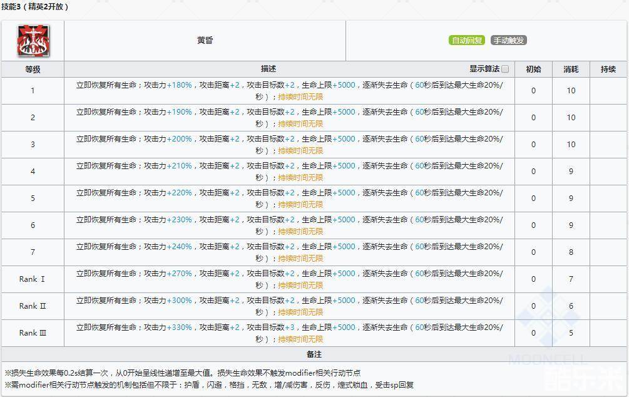Screen dimensions: 629x397
Task: Click the Rank Ⅰ level cell
Action: pyautogui.click(x=33, y=279)
